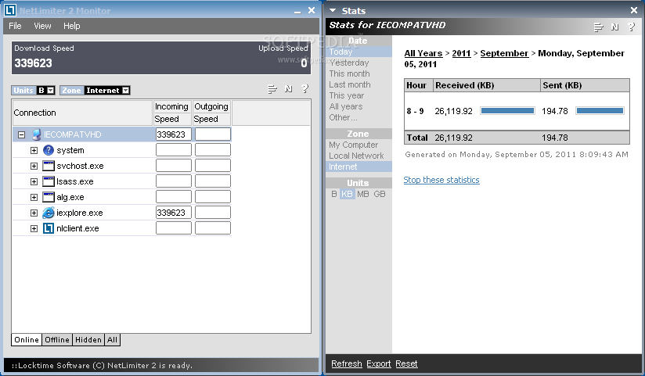
Task: Open the Help menu
Action: [71, 26]
